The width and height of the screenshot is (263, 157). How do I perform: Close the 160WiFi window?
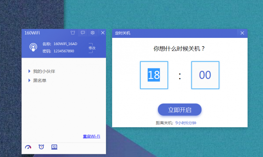[x=103, y=33]
